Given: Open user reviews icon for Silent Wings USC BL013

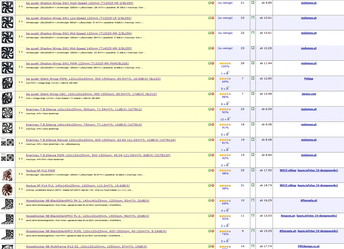Looking at the screenshot, I should click(x=228, y=103).
